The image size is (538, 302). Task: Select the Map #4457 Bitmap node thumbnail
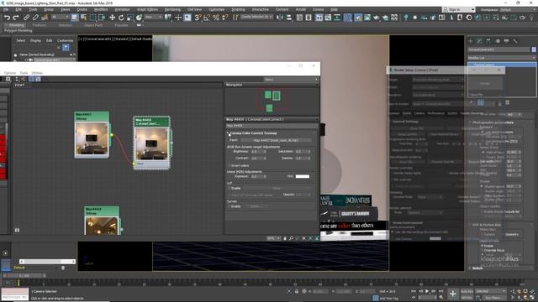pos(92,138)
